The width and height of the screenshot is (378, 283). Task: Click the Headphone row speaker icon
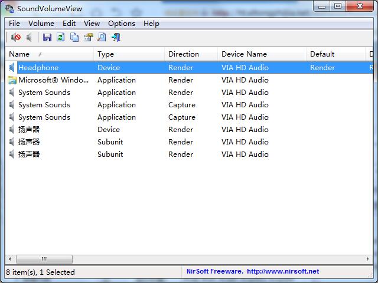point(12,68)
